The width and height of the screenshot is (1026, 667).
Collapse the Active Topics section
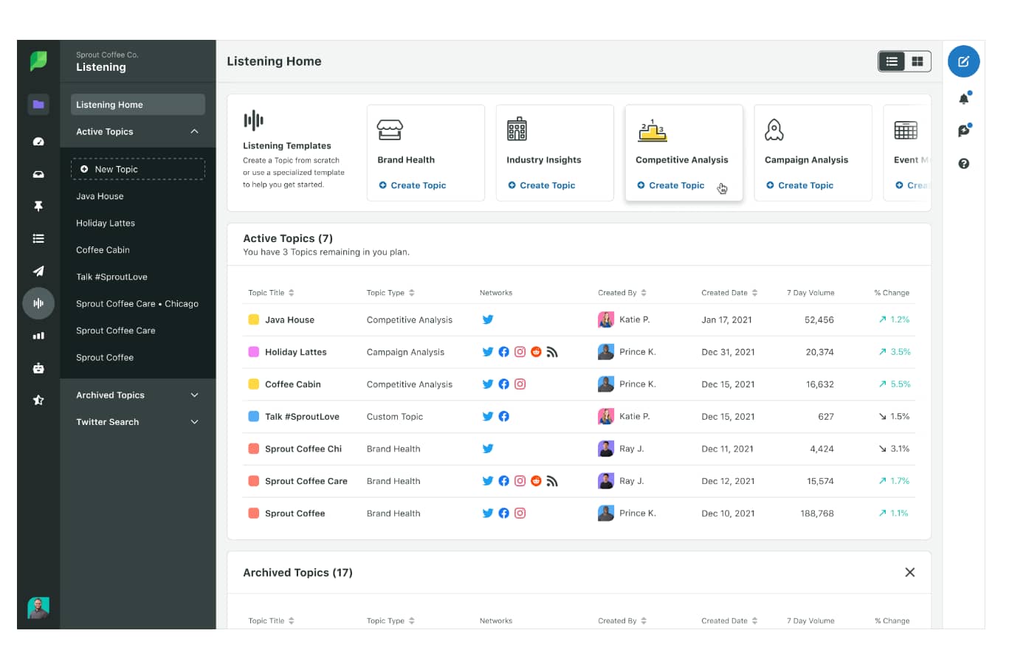[194, 131]
